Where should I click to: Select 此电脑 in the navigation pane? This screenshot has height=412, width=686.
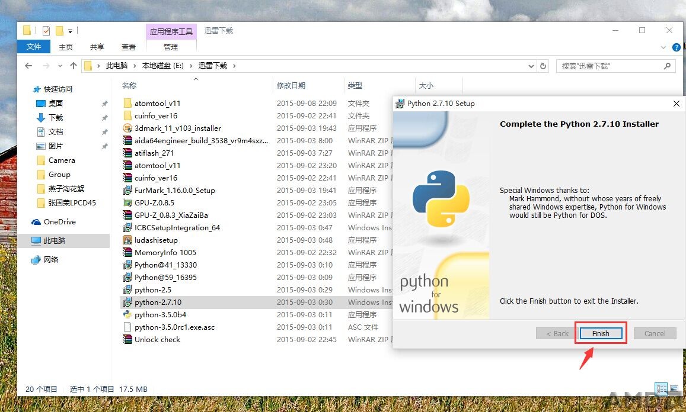63,241
